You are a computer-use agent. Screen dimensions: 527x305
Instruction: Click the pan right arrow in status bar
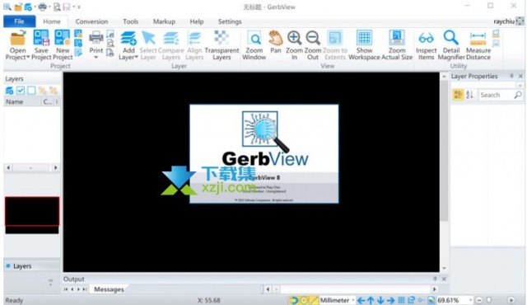coord(390,300)
